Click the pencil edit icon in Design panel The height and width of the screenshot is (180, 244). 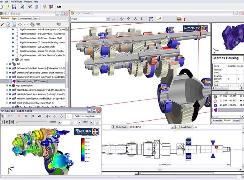(3, 25)
